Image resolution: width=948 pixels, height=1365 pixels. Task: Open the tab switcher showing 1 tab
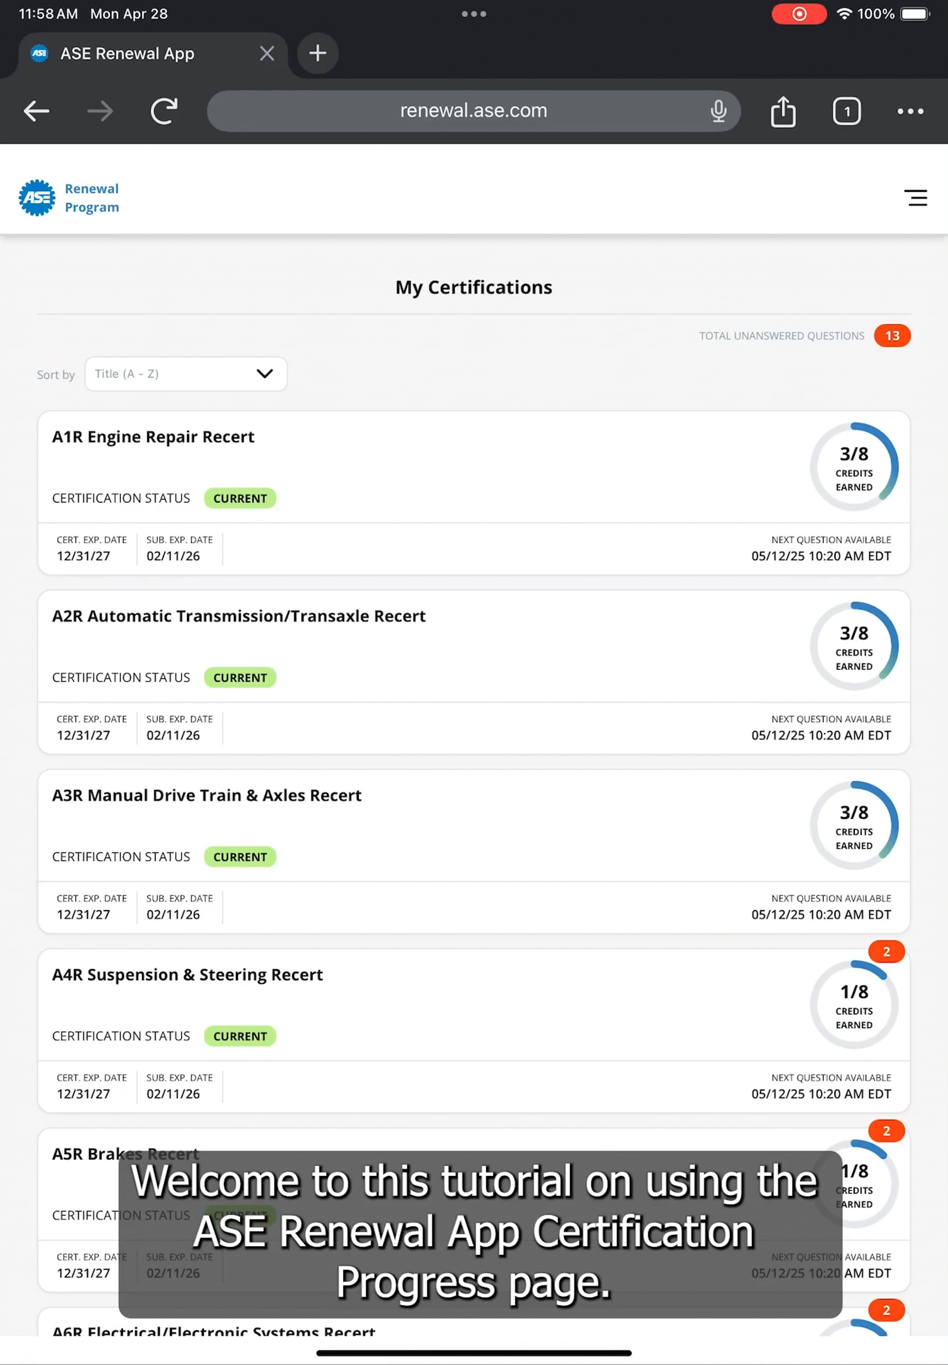coord(846,111)
